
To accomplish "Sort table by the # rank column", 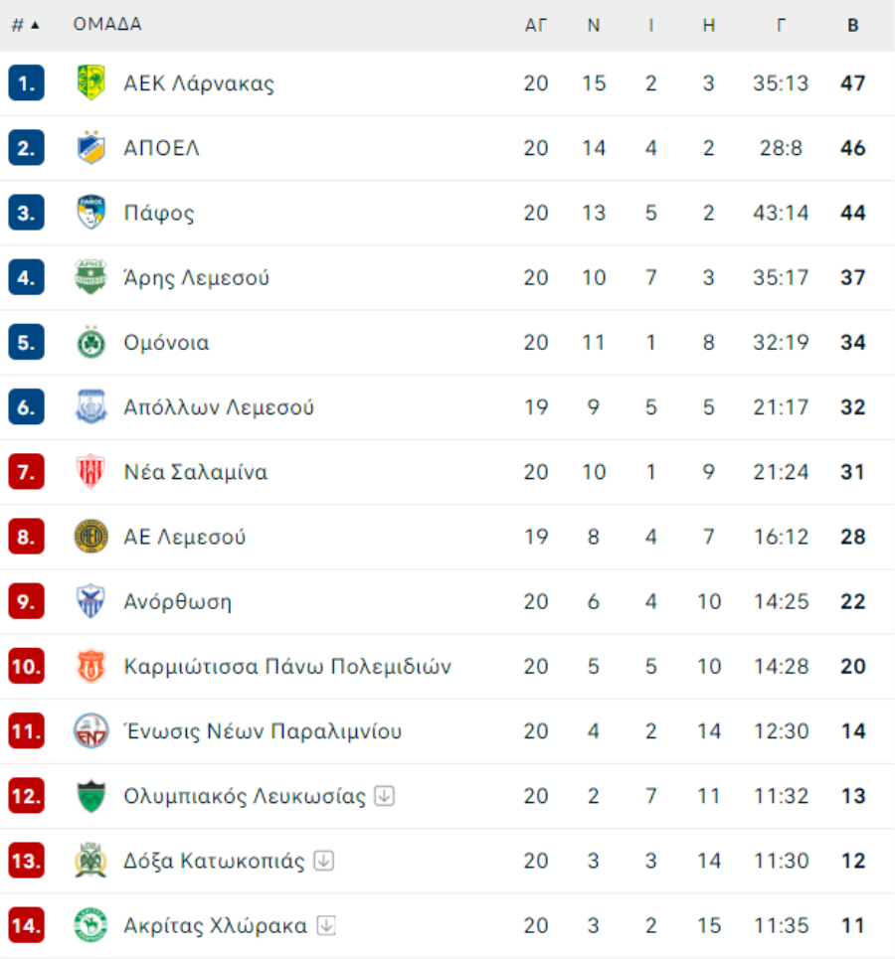I will [x=25, y=25].
